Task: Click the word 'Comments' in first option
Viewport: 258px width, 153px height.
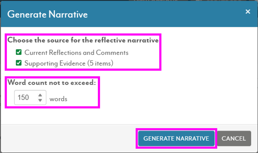Action: pos(112,52)
